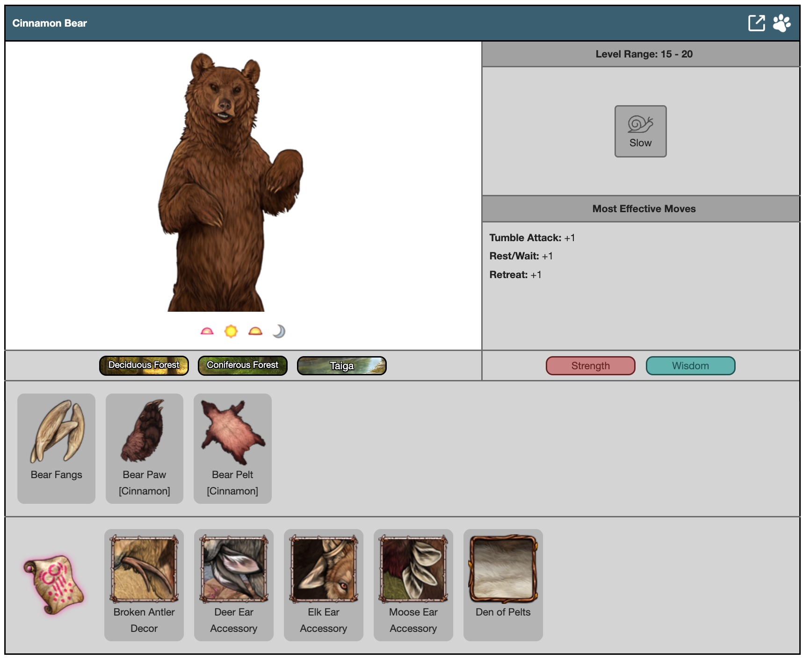
Task: Select the crescent moon night icon
Action: point(279,331)
